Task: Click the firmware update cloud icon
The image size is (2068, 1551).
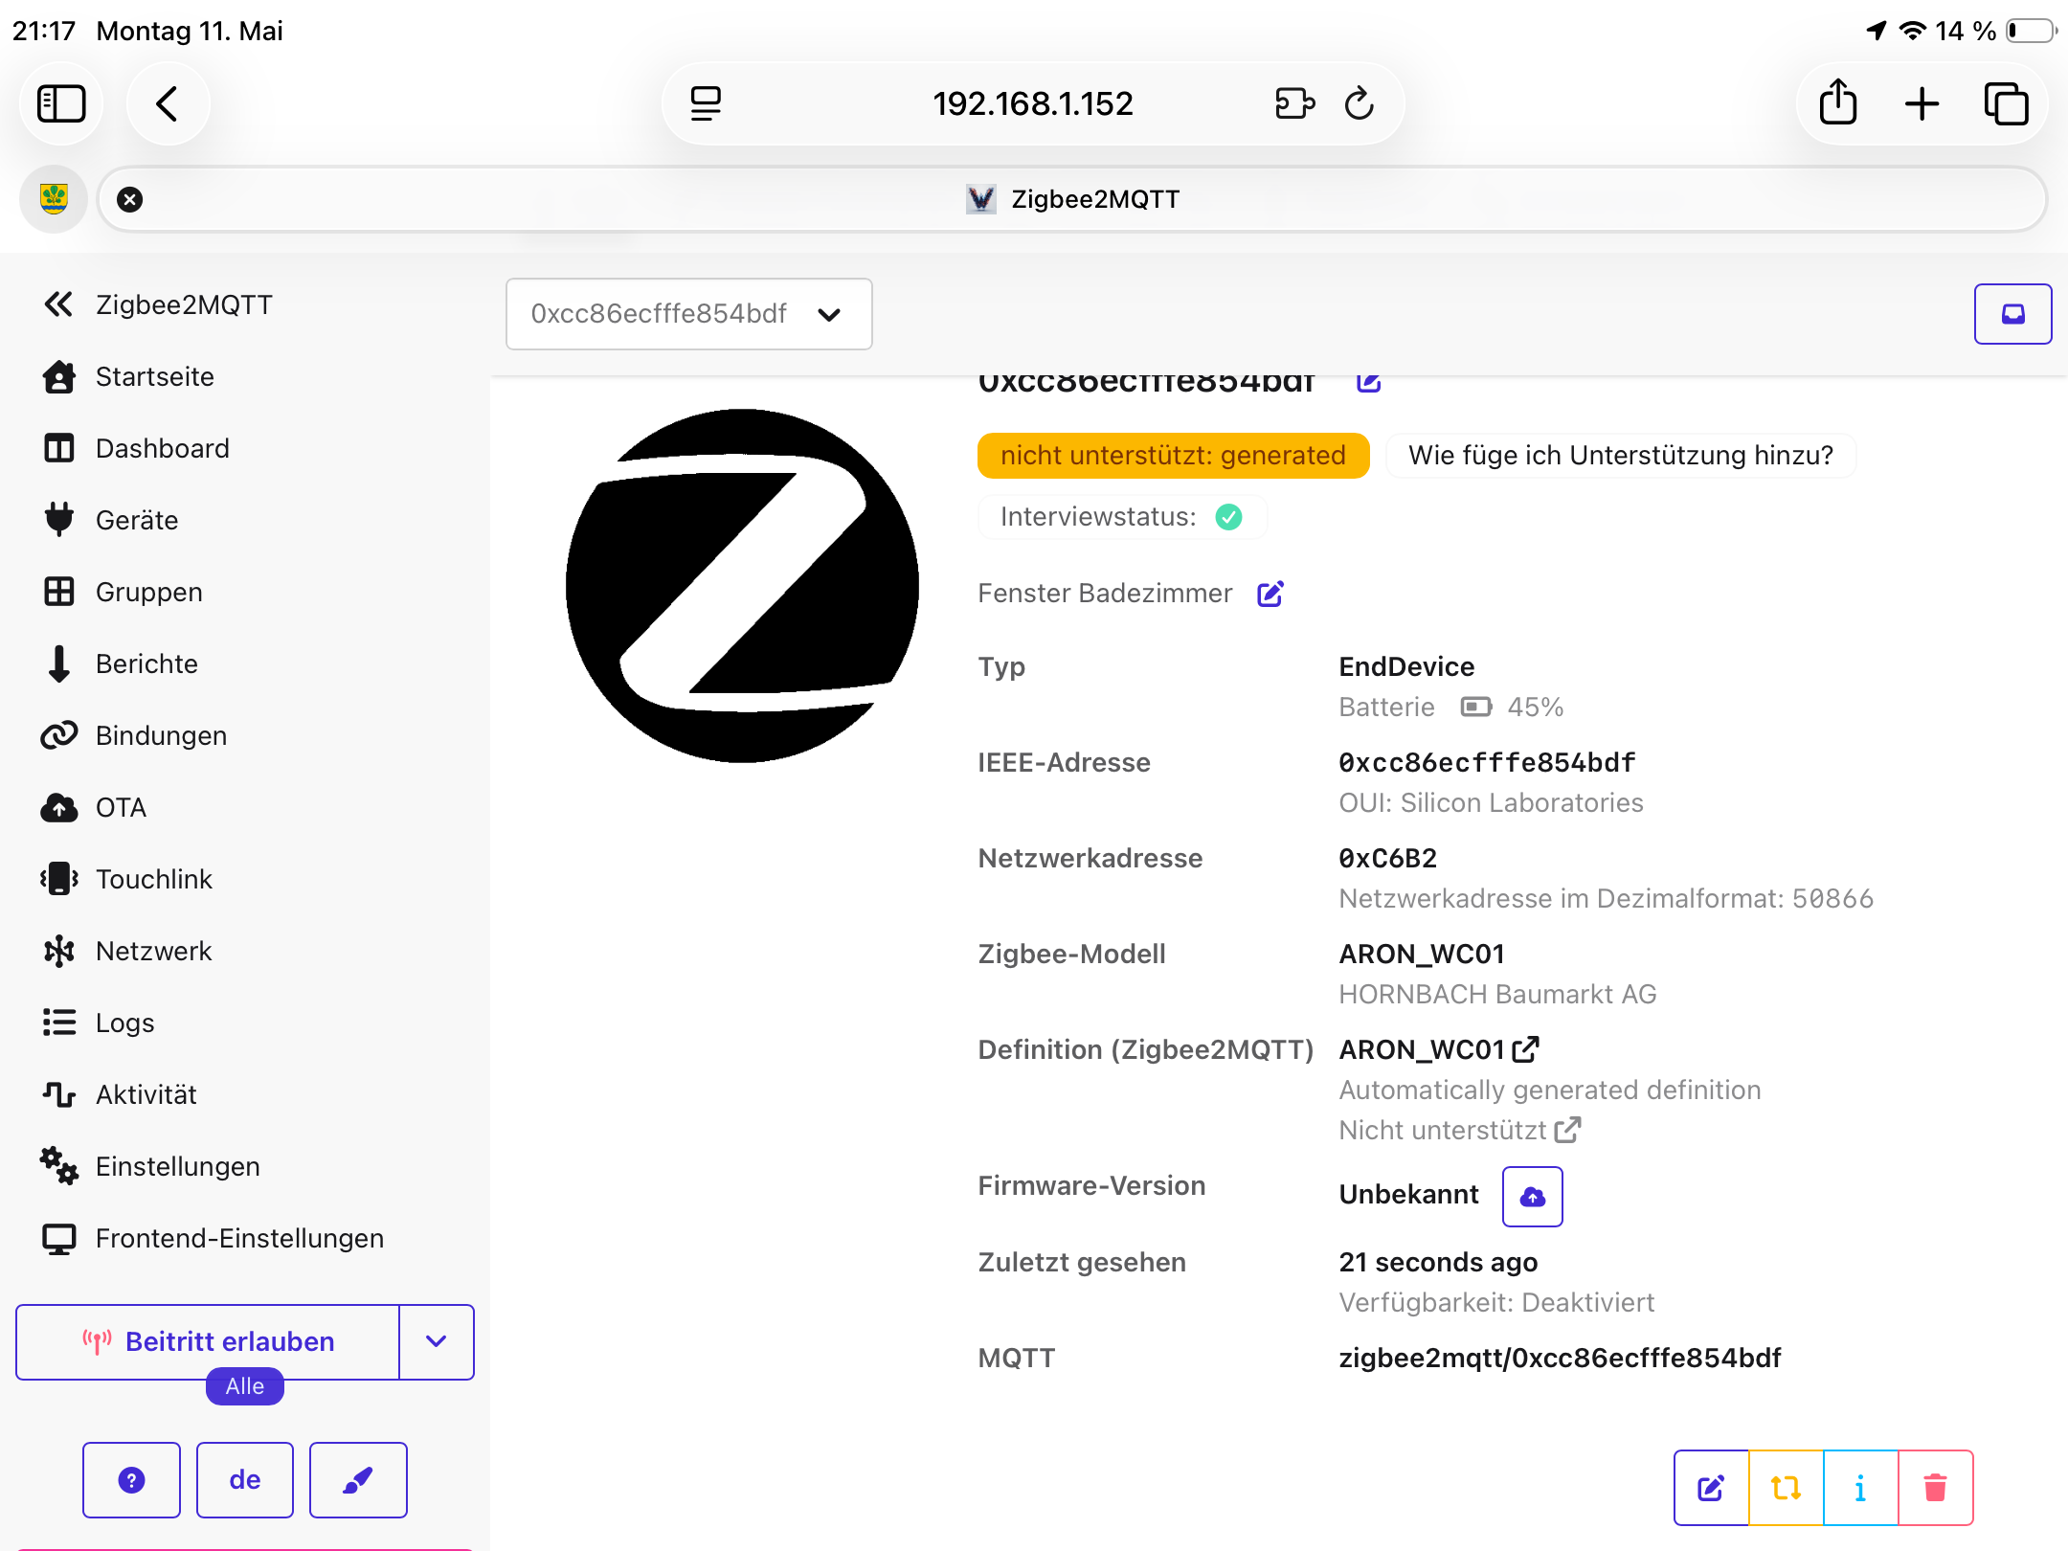Action: tap(1532, 1196)
